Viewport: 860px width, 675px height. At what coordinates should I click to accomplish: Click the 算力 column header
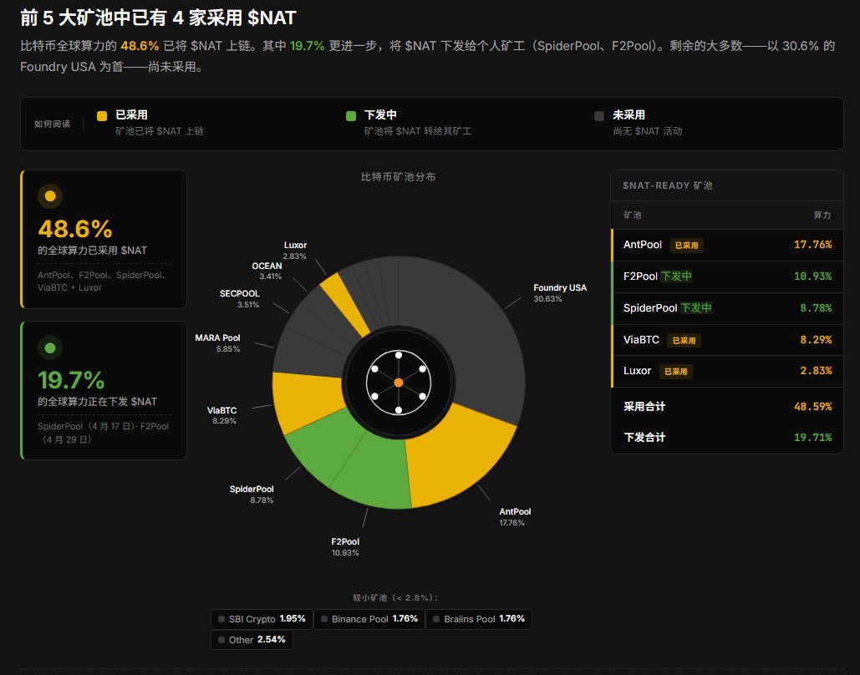[x=822, y=215]
